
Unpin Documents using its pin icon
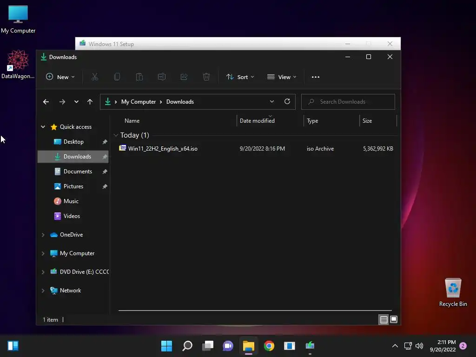point(105,172)
